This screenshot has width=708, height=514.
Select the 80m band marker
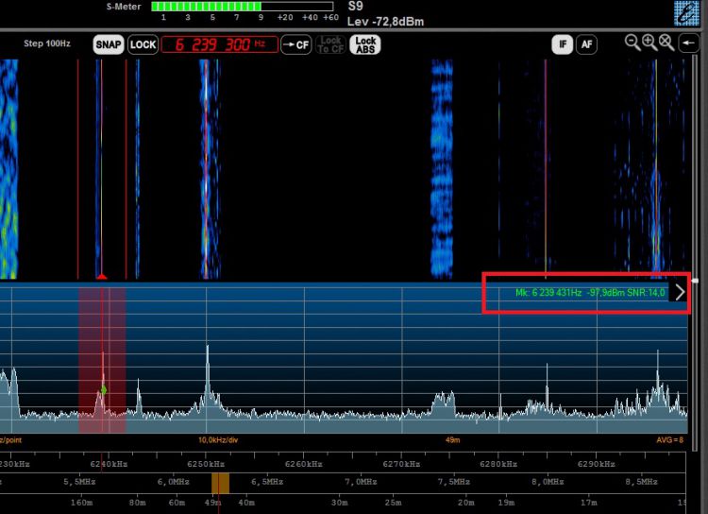coord(137,503)
